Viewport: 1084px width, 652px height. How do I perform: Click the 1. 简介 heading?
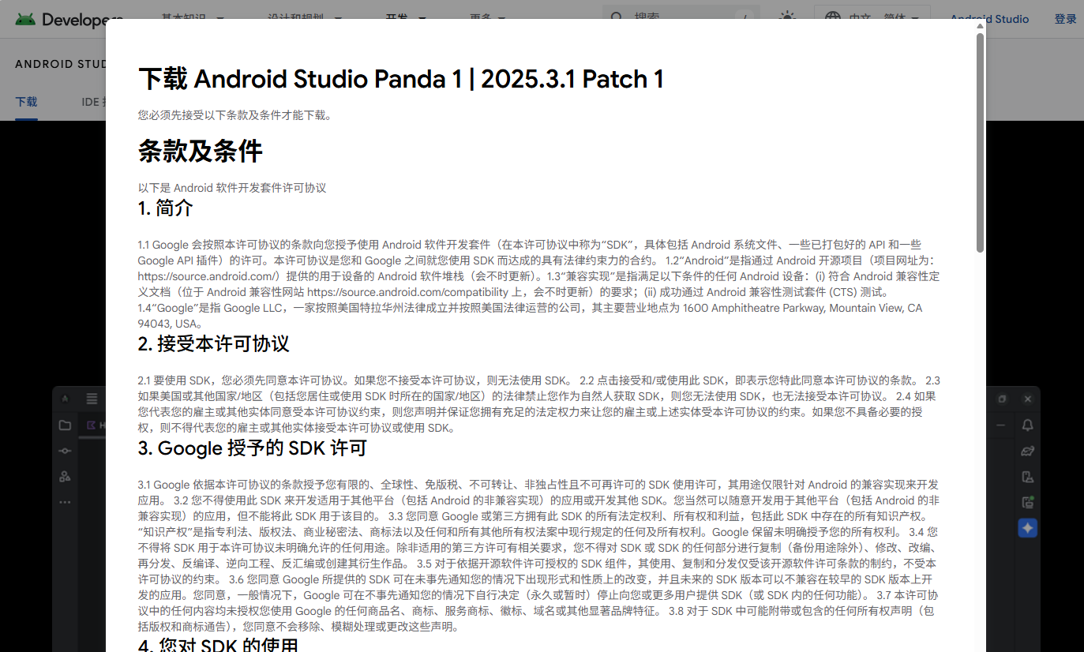pyautogui.click(x=166, y=208)
